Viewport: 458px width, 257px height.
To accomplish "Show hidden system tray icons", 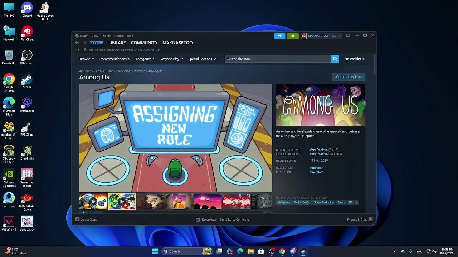I will 395,251.
